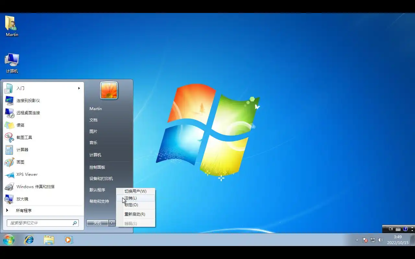Click CH input language indicator
The width and height of the screenshot is (415, 259).
click(x=391, y=229)
